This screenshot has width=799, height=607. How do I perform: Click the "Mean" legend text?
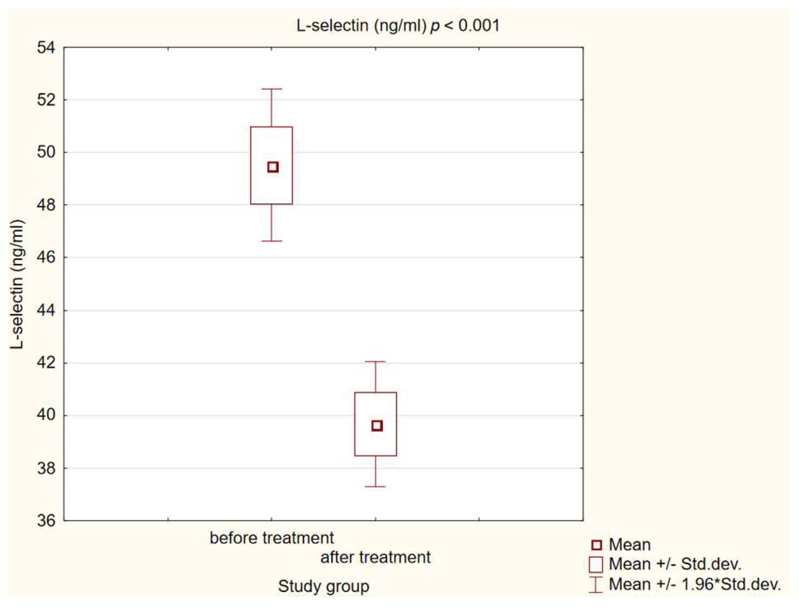(629, 545)
